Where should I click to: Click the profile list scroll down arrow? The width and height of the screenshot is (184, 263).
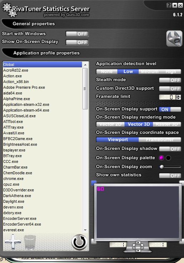85,230
